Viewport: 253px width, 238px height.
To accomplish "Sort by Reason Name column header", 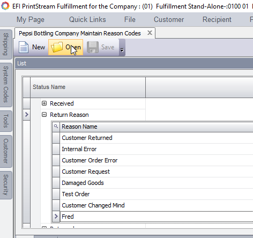I will [157, 127].
